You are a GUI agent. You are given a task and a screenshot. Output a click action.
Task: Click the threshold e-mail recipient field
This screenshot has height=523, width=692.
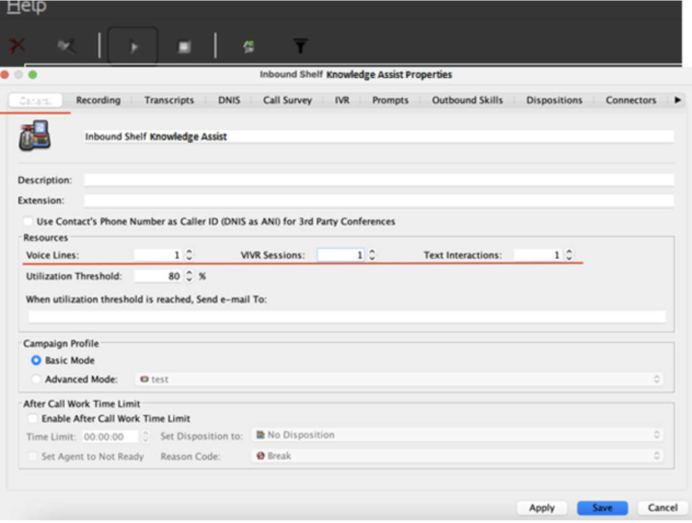coord(347,317)
